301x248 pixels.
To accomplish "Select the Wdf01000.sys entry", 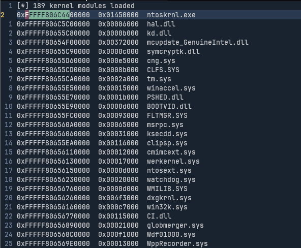I will click(171, 234).
